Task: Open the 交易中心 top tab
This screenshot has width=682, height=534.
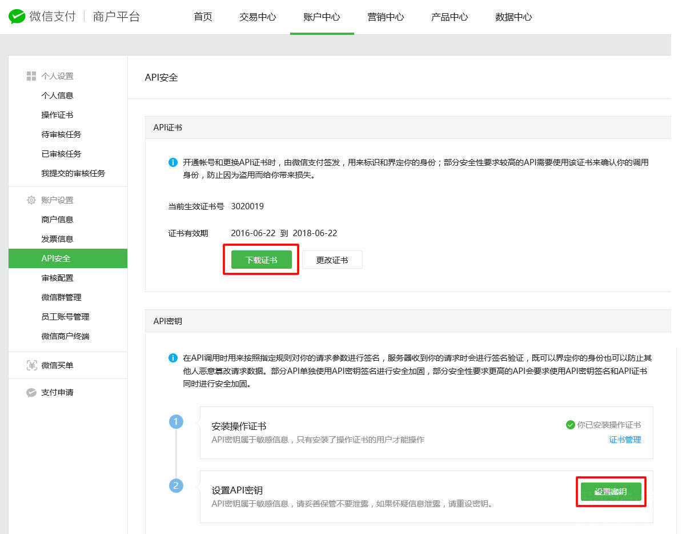Action: point(258,17)
